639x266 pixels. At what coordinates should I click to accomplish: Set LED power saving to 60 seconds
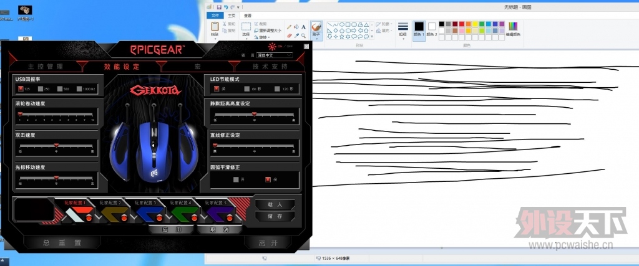pyautogui.click(x=247, y=88)
